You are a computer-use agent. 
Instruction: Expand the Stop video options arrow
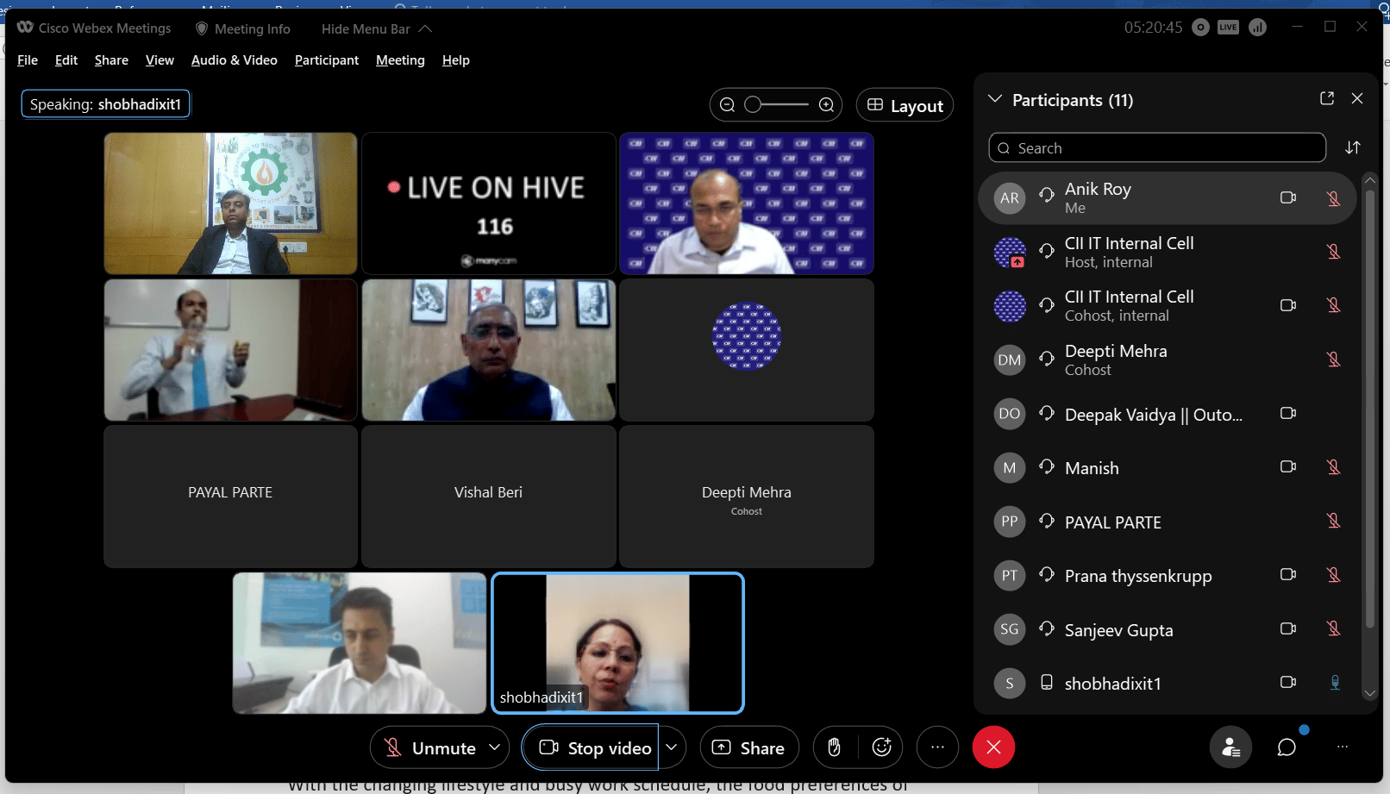(x=672, y=747)
